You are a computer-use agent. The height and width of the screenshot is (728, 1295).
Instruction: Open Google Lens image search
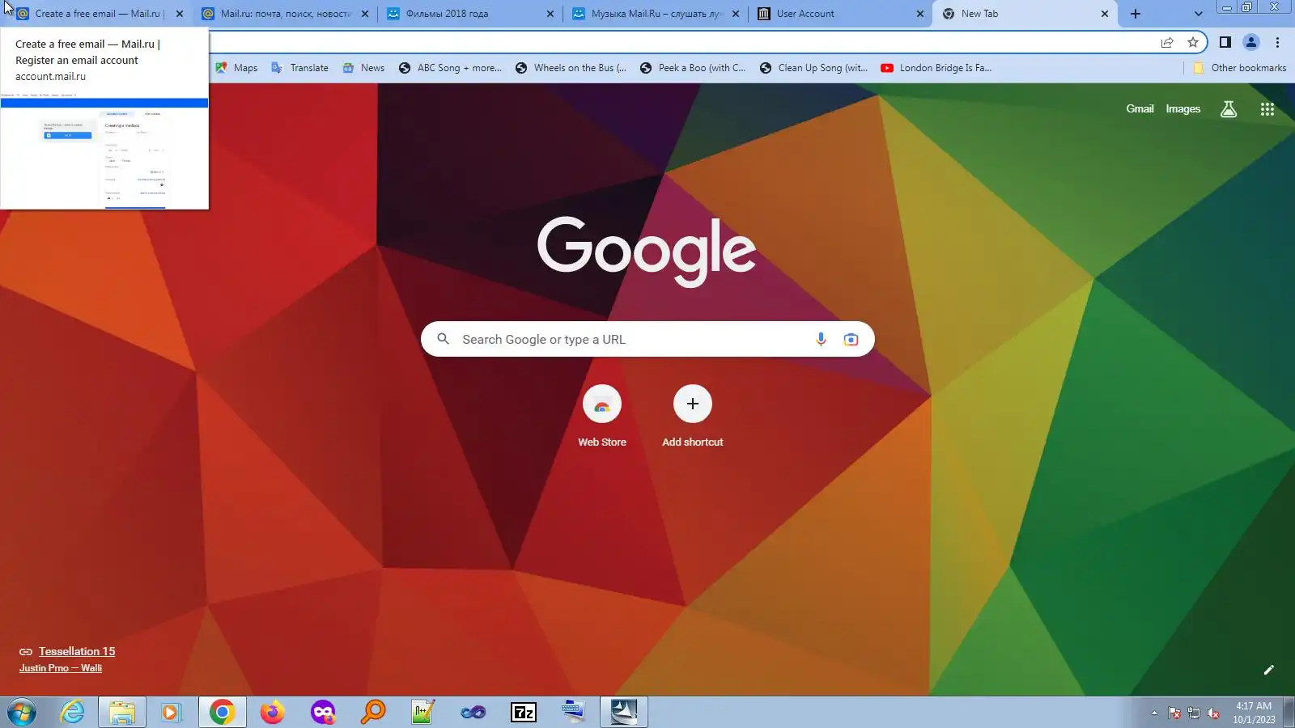coord(851,340)
